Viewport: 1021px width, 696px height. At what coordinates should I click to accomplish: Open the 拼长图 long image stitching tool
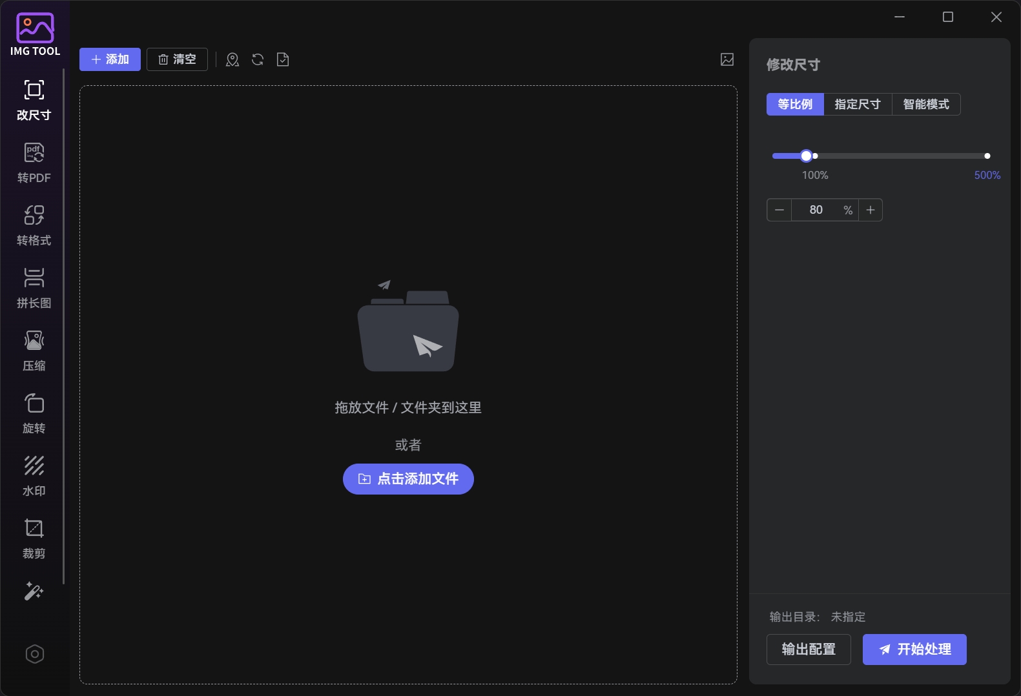point(34,288)
